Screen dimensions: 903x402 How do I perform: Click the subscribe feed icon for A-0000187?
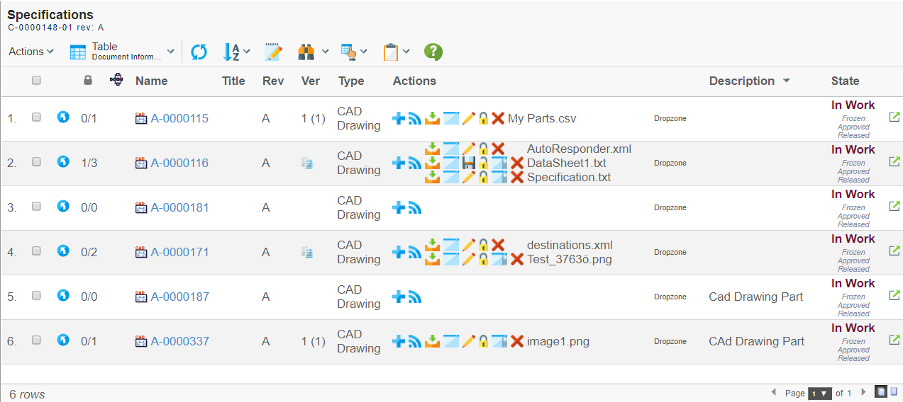(415, 297)
